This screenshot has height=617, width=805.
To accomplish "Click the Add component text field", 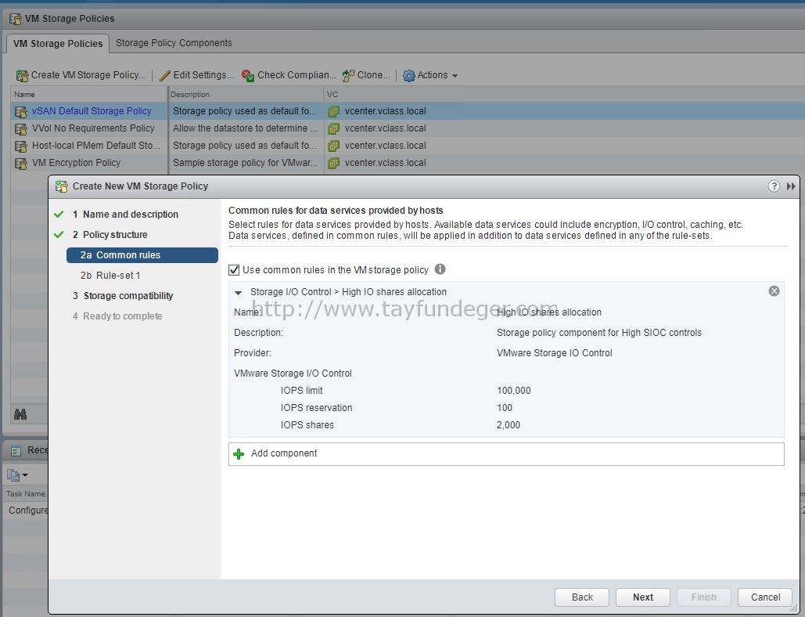I will coord(506,454).
